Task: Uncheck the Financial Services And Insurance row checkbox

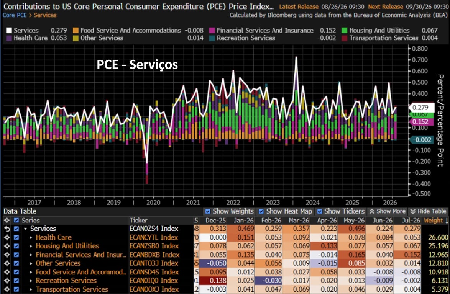Action: click(x=16, y=255)
